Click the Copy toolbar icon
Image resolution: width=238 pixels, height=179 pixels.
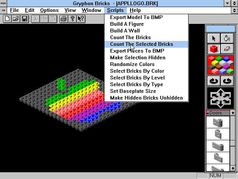44,19
